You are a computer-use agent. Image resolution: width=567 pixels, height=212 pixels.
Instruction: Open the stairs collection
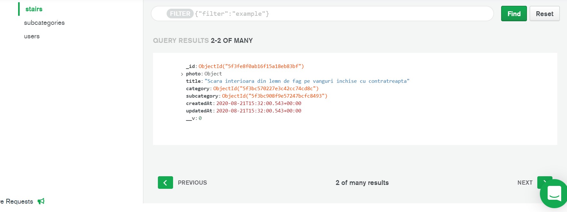(34, 9)
